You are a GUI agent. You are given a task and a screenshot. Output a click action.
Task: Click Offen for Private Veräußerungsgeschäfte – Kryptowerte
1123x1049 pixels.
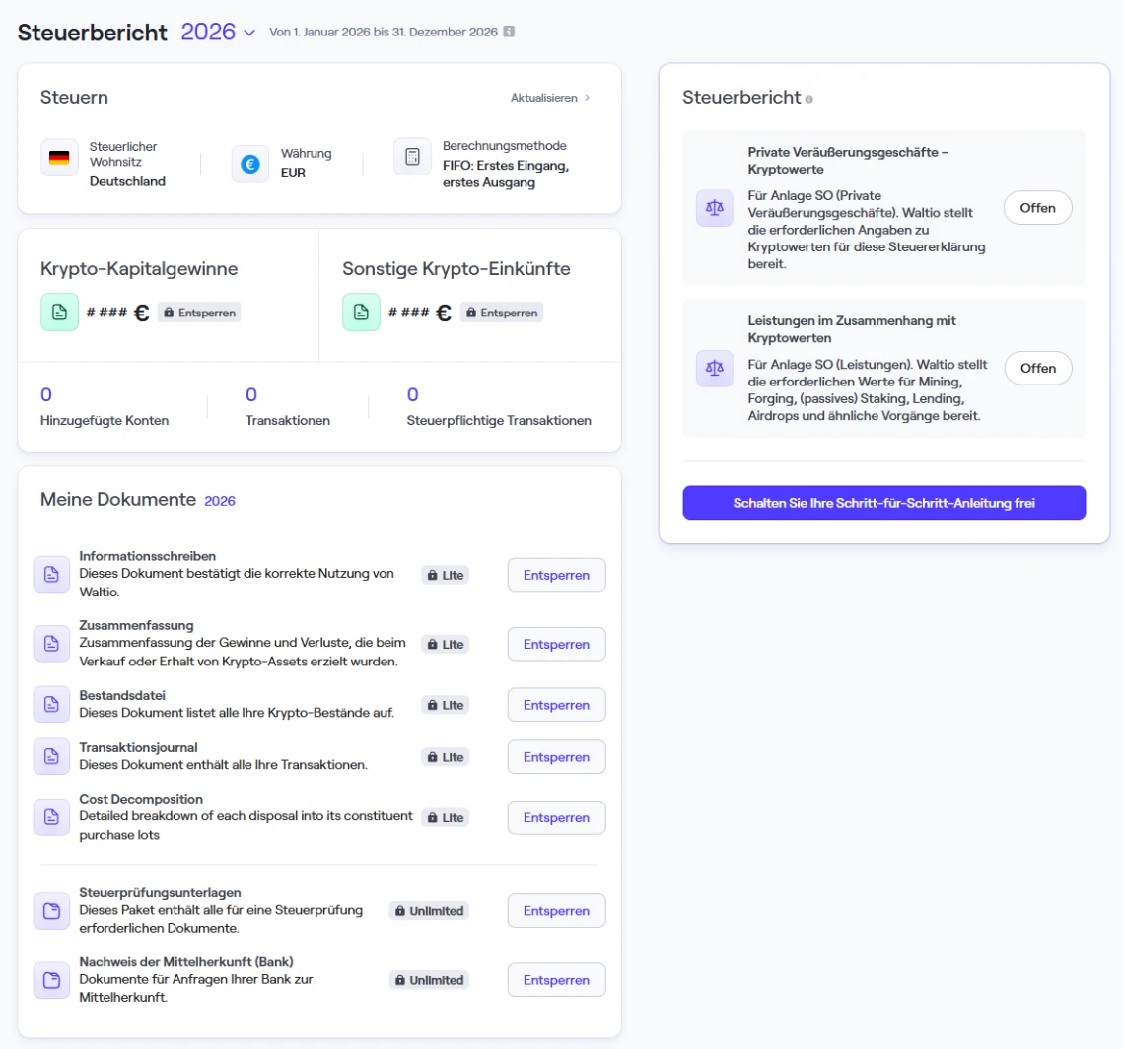click(x=1038, y=208)
